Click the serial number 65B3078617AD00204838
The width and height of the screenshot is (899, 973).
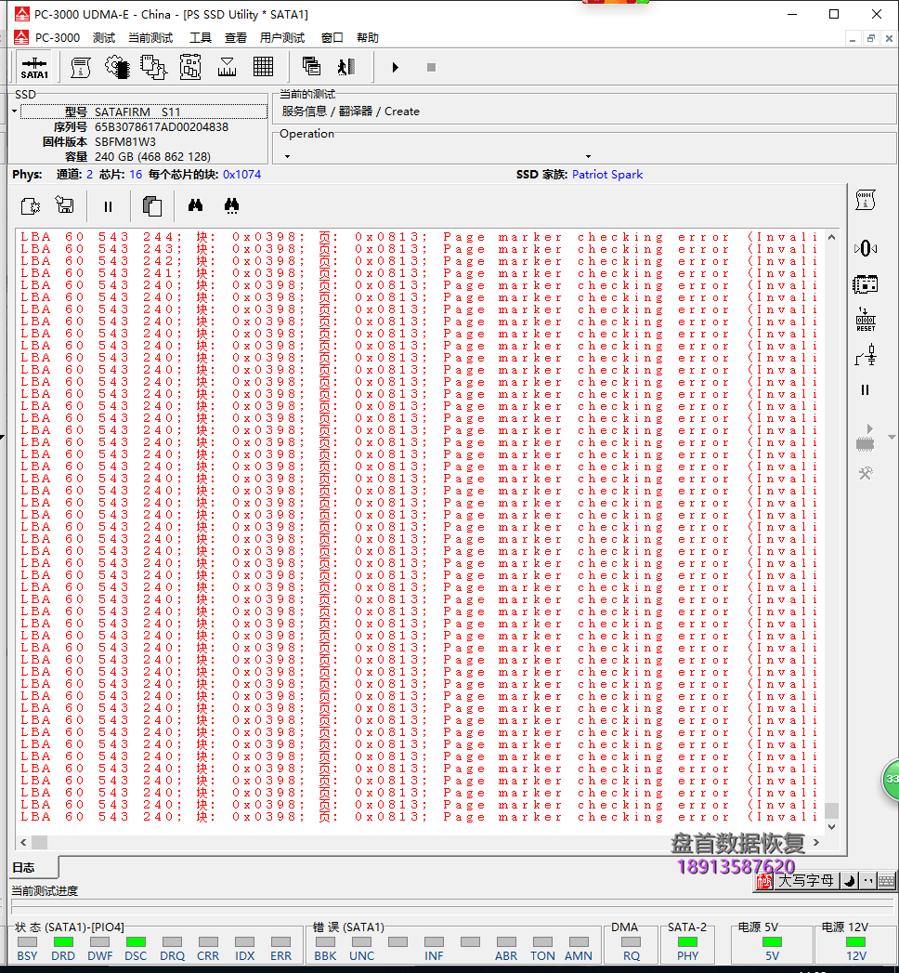[x=162, y=126]
